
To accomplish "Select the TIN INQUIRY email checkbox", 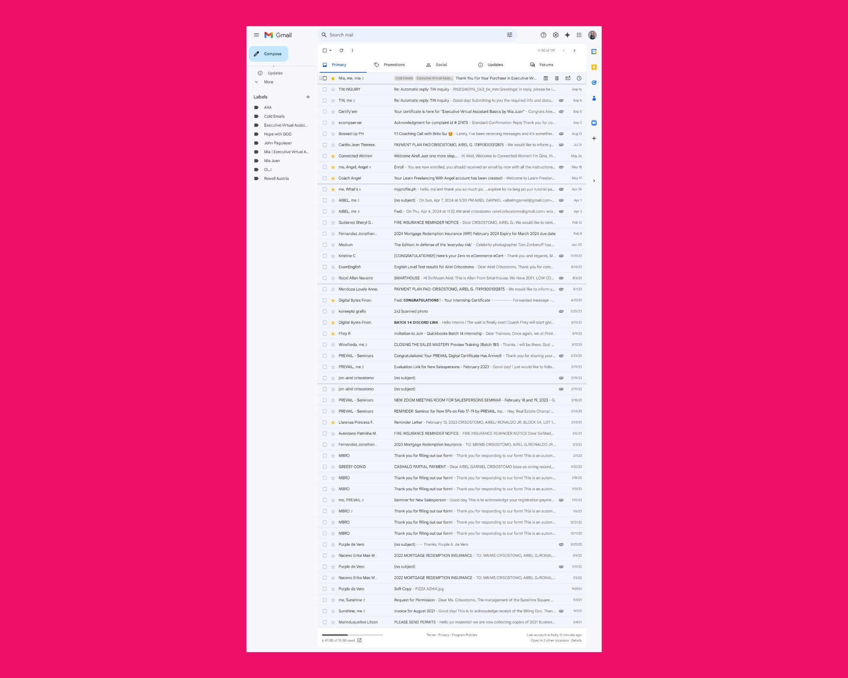I will pyautogui.click(x=325, y=89).
